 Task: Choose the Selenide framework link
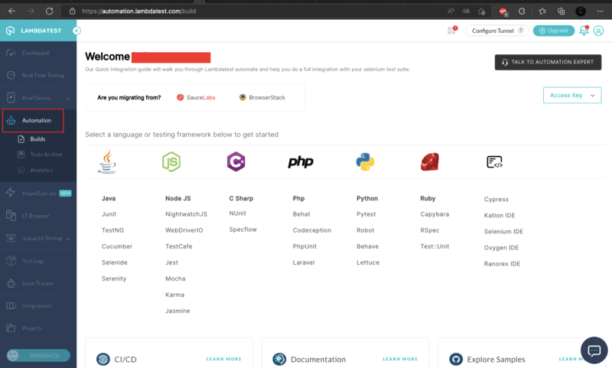coord(114,262)
